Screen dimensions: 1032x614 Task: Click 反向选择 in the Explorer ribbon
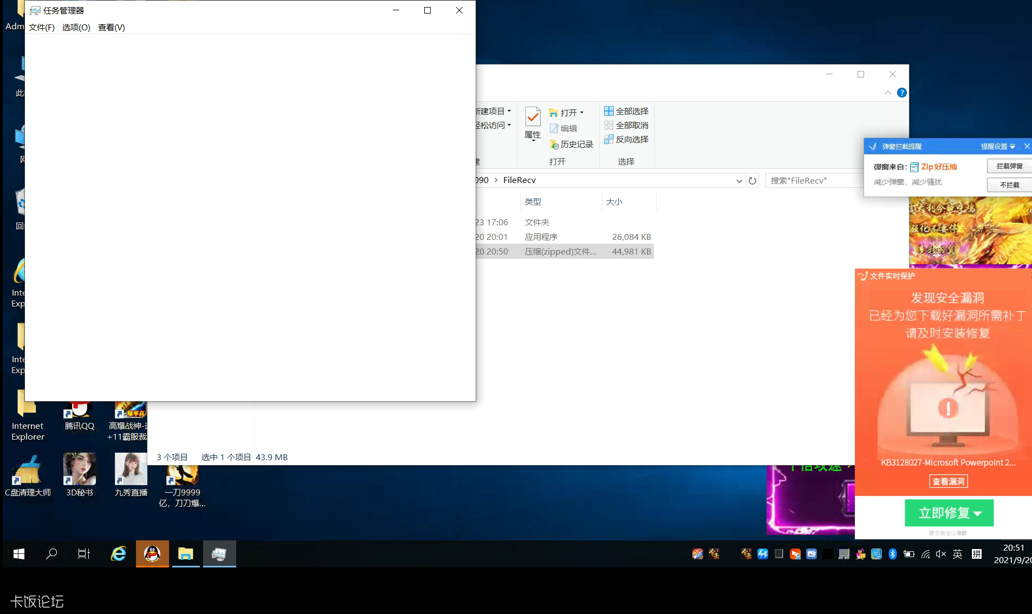pos(626,139)
